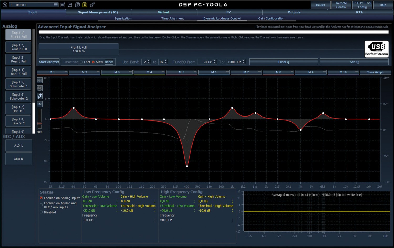
Task: Open Remote Control
Action: pos(341,5)
